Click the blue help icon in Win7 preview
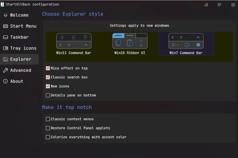This screenshot has height=158, width=238. (198, 45)
